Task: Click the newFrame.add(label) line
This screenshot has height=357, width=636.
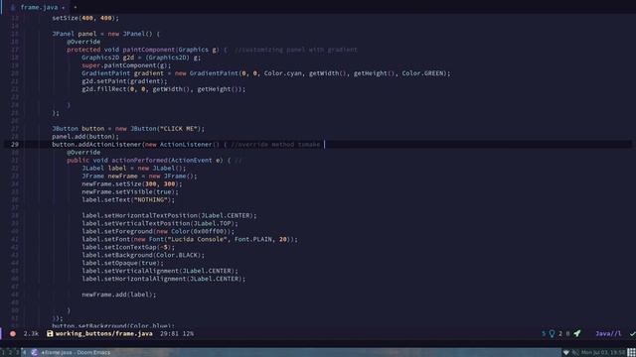Action: 119,295
